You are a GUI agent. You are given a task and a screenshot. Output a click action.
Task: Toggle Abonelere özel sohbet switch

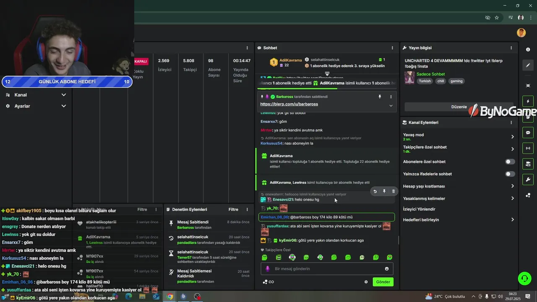(510, 161)
